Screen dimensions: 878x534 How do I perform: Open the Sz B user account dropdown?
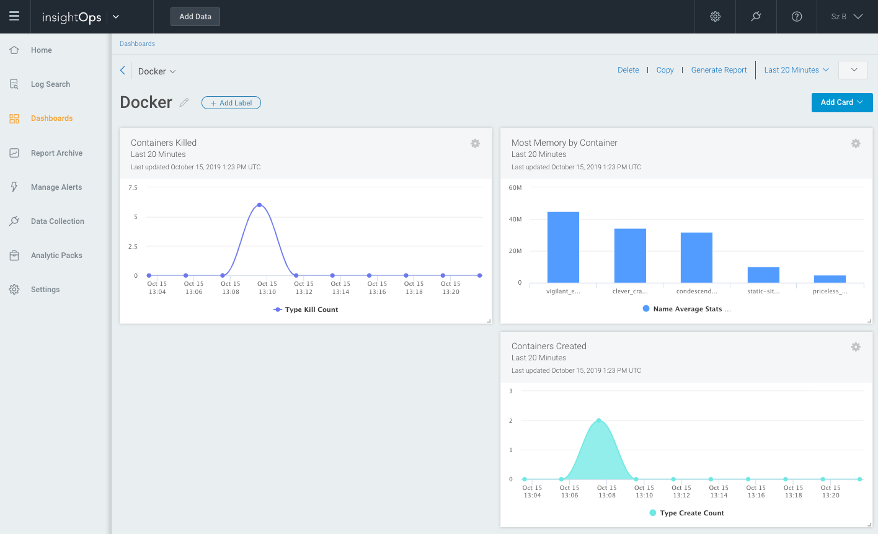tap(847, 17)
